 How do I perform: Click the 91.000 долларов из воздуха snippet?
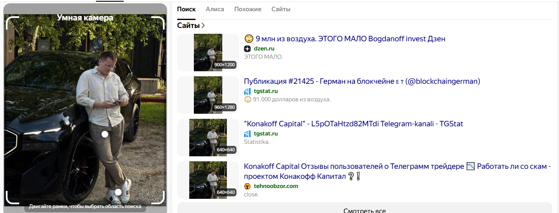[287, 99]
